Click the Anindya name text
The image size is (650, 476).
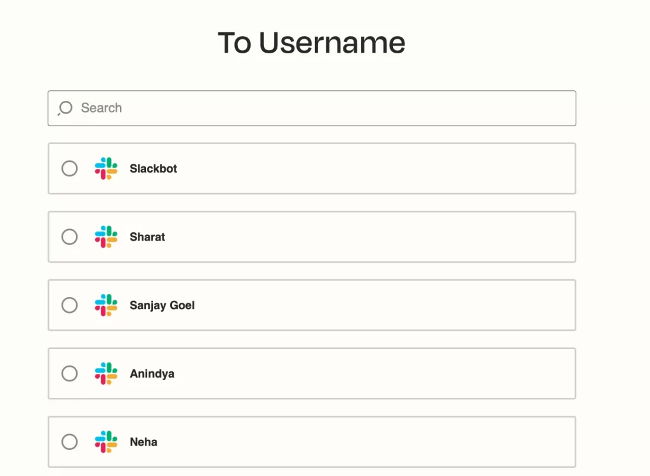click(x=152, y=374)
